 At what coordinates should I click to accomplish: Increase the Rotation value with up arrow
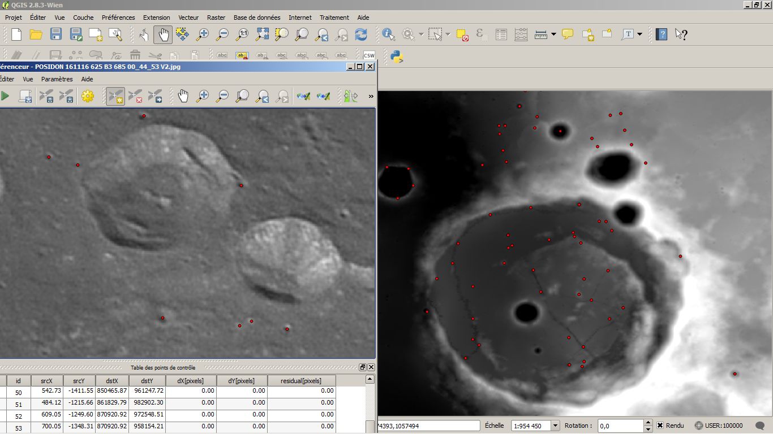pos(647,423)
